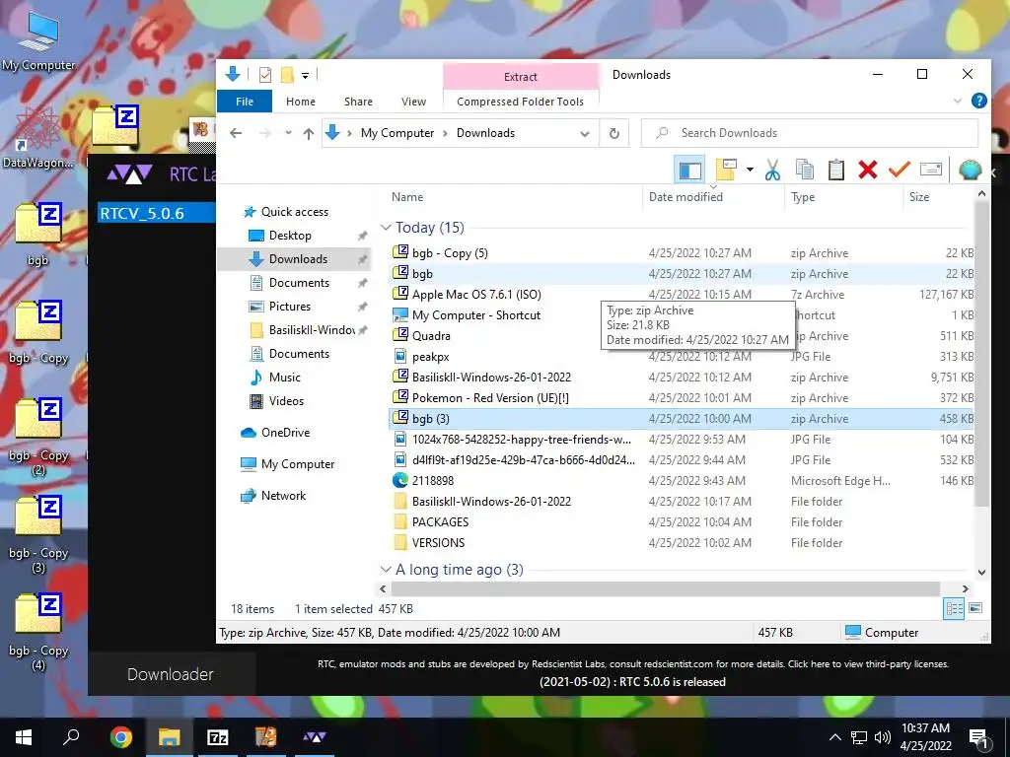Switch to large thumbnails view icon

[x=975, y=608]
